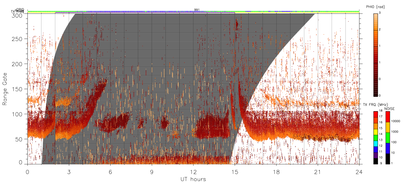Click the 'Range Gate' y-axis title
The height and width of the screenshot is (186, 404).
tap(5, 89)
